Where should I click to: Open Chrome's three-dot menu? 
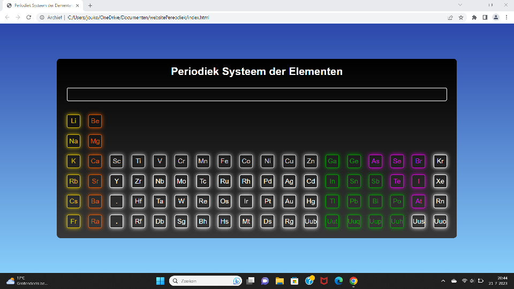pos(507,17)
